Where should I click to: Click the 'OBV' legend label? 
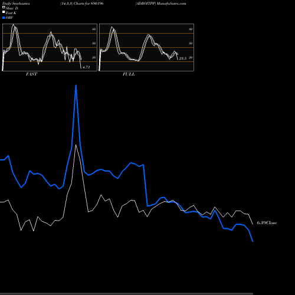coord(9,18)
